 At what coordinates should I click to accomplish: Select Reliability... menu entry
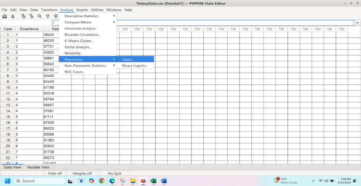pos(88,53)
